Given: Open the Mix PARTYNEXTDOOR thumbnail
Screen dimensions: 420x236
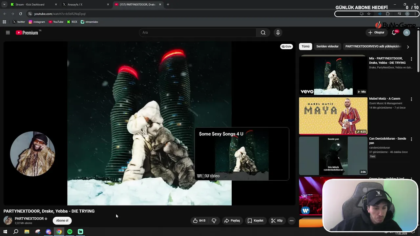Looking at the screenshot, I should coord(333,75).
